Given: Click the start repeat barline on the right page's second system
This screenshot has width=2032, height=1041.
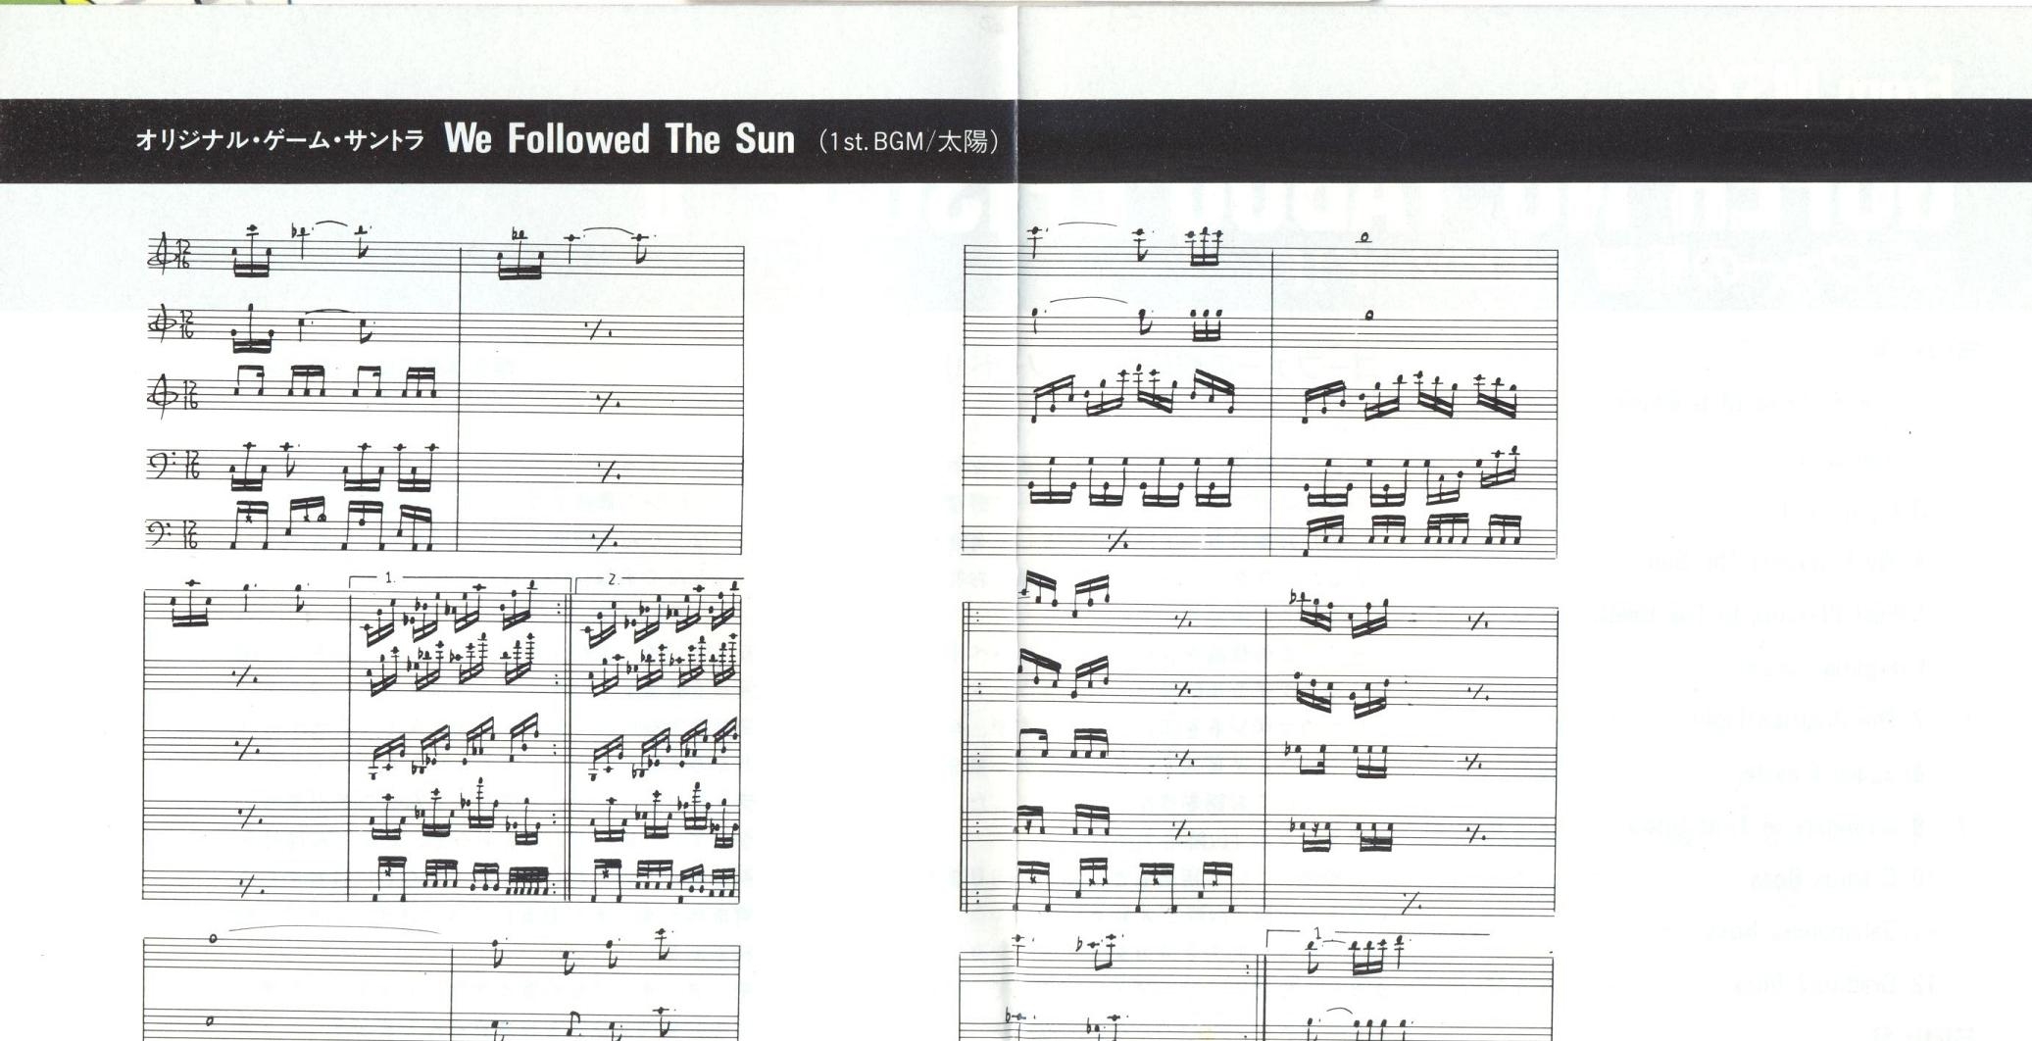Looking at the screenshot, I should click(x=966, y=760).
